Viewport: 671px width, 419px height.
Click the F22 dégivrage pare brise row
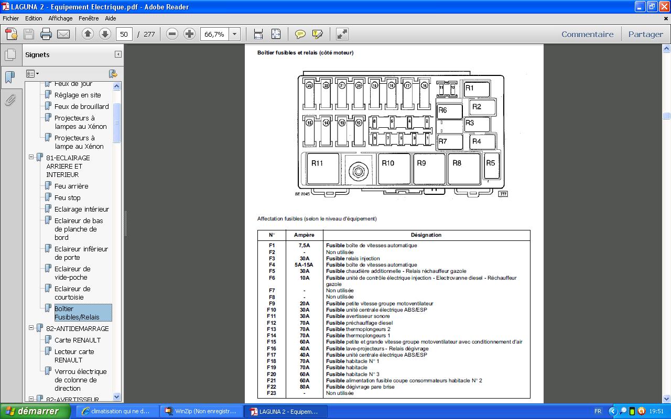393,387
